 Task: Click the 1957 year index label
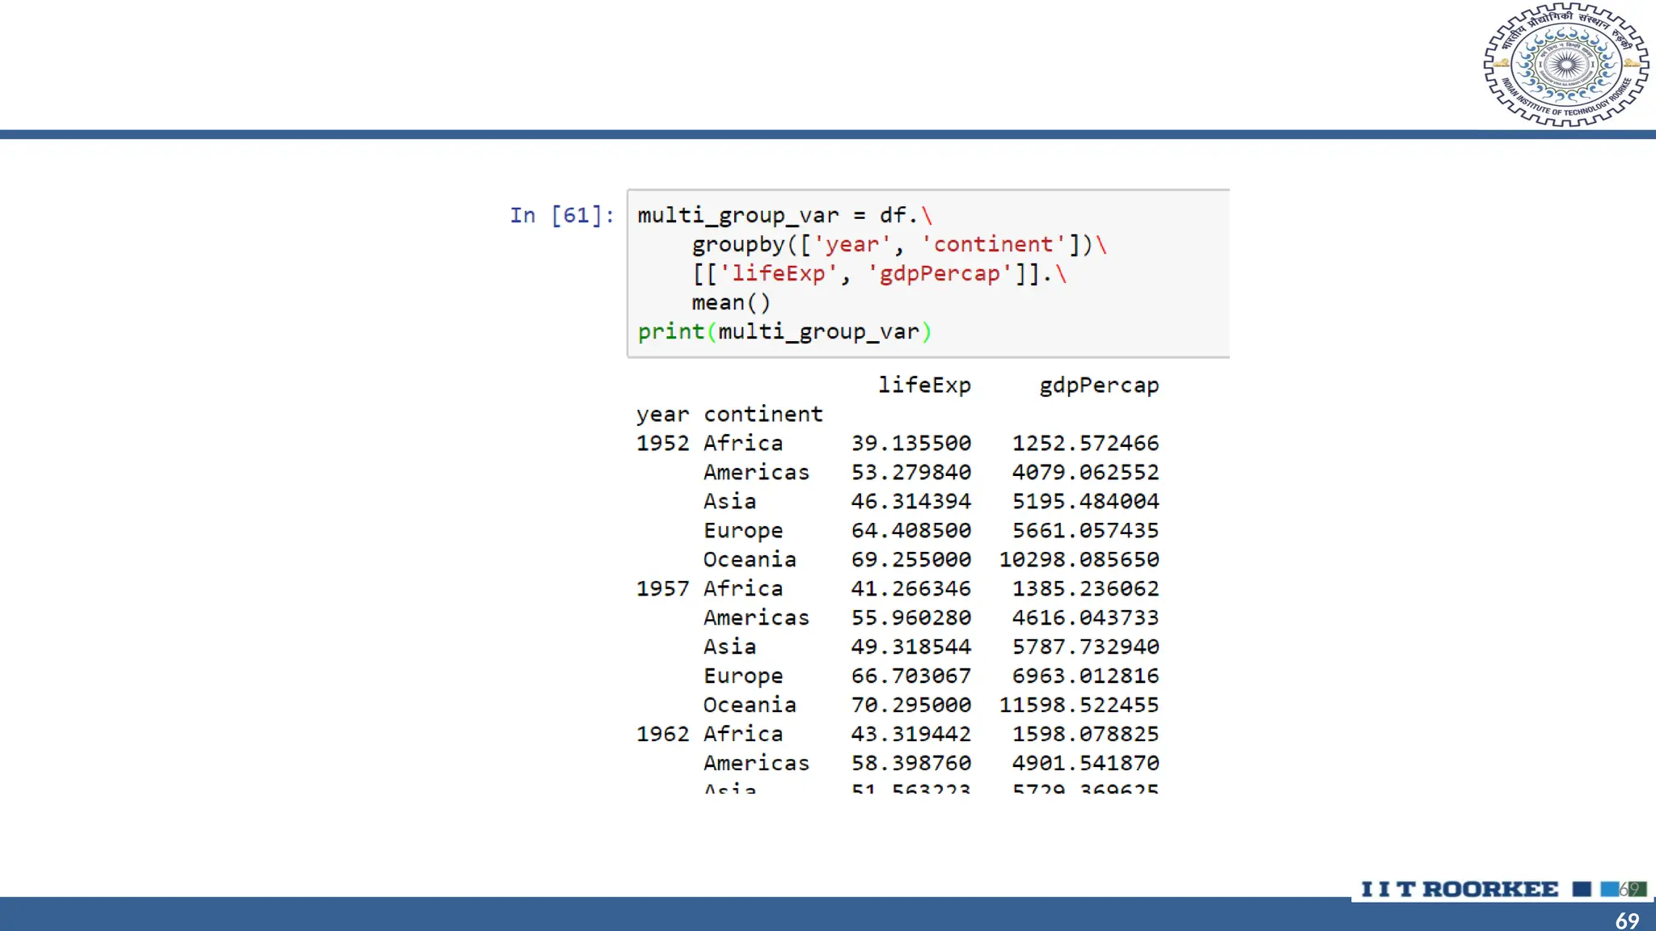click(662, 588)
